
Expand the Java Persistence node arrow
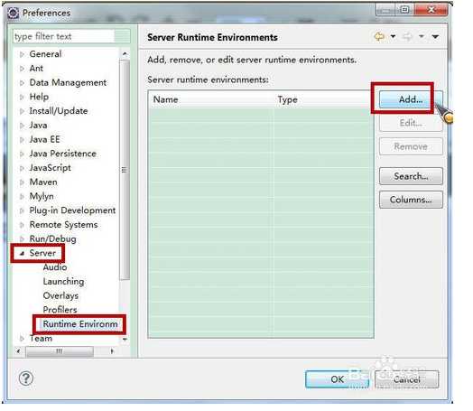click(x=22, y=154)
